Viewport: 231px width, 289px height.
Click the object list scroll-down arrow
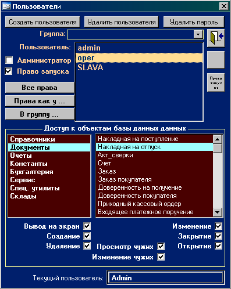pos(218,212)
